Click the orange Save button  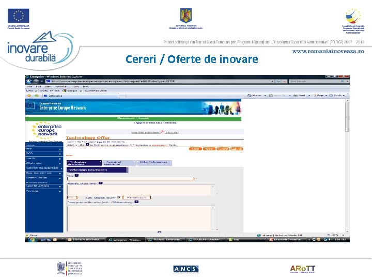click(195, 149)
